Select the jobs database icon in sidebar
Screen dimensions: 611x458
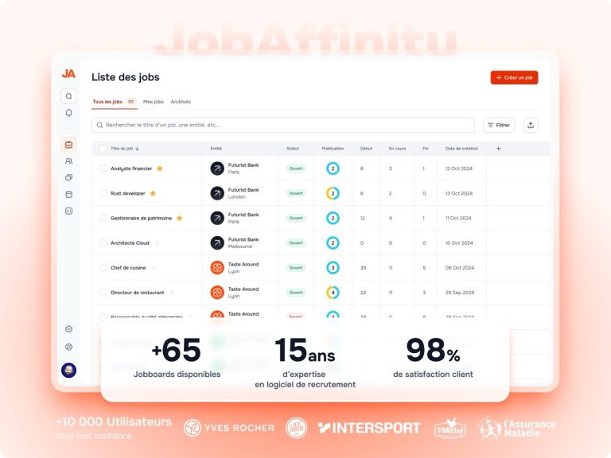click(x=68, y=145)
